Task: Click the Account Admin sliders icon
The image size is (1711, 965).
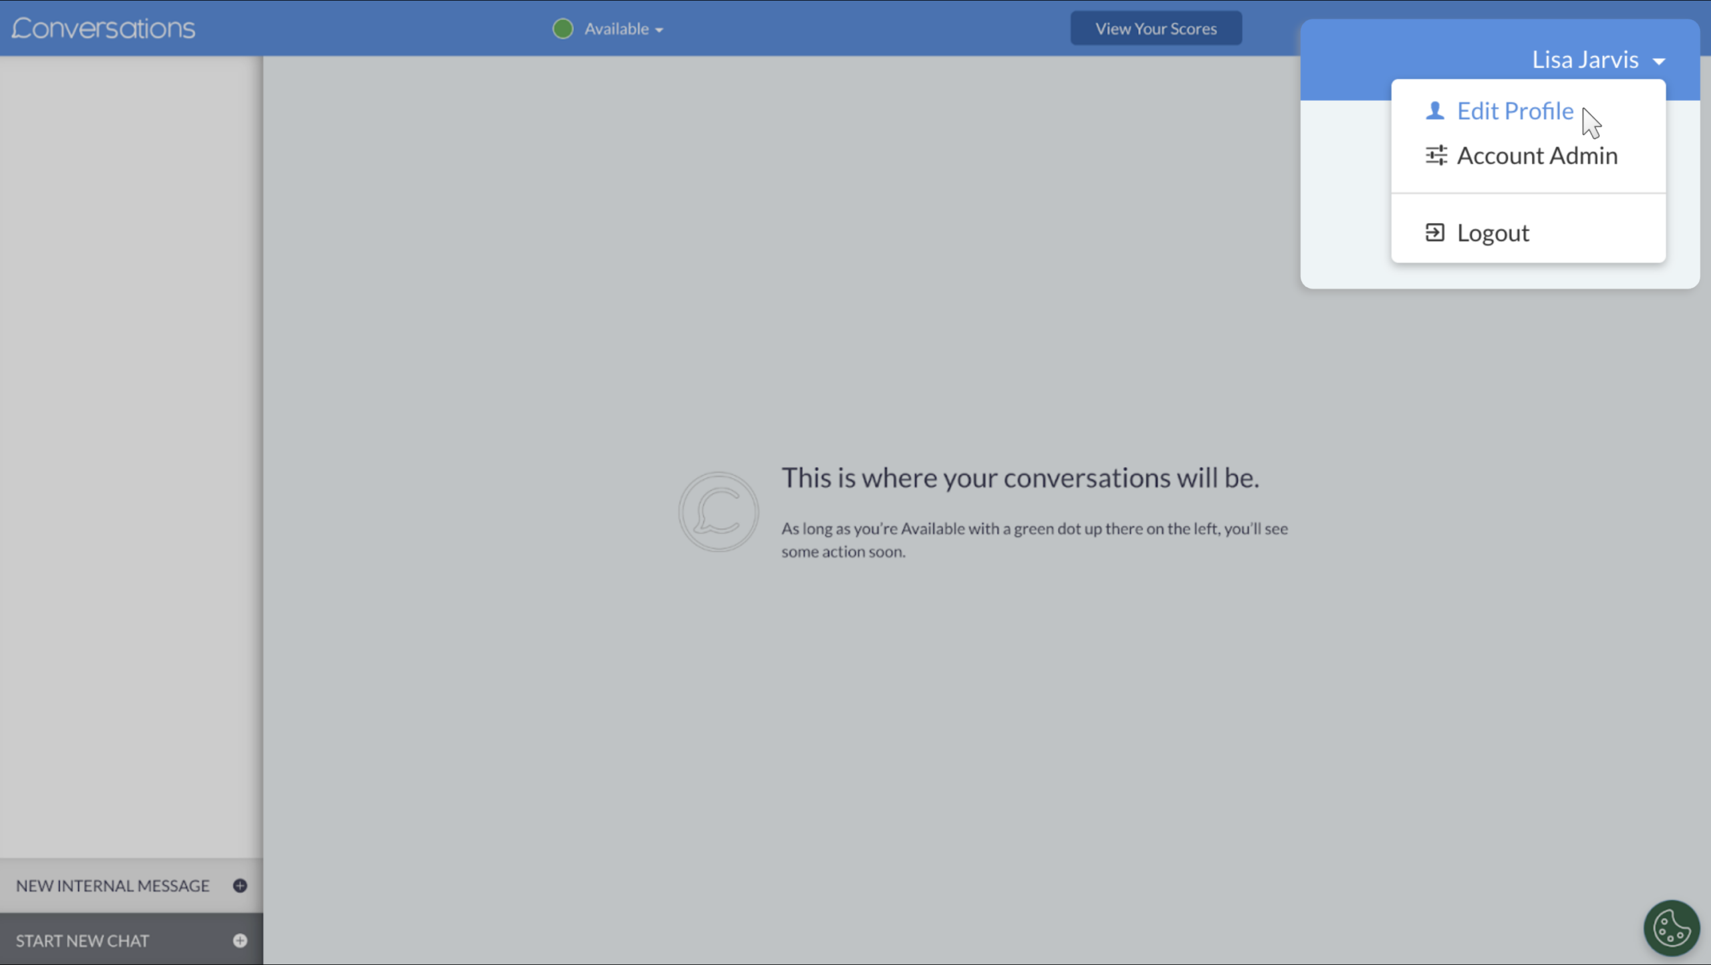Action: [1436, 156]
